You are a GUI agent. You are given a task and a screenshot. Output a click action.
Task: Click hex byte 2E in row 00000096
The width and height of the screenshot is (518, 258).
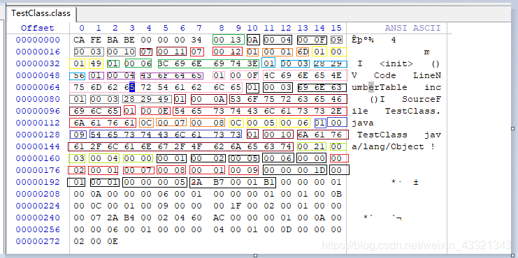(x=336, y=111)
